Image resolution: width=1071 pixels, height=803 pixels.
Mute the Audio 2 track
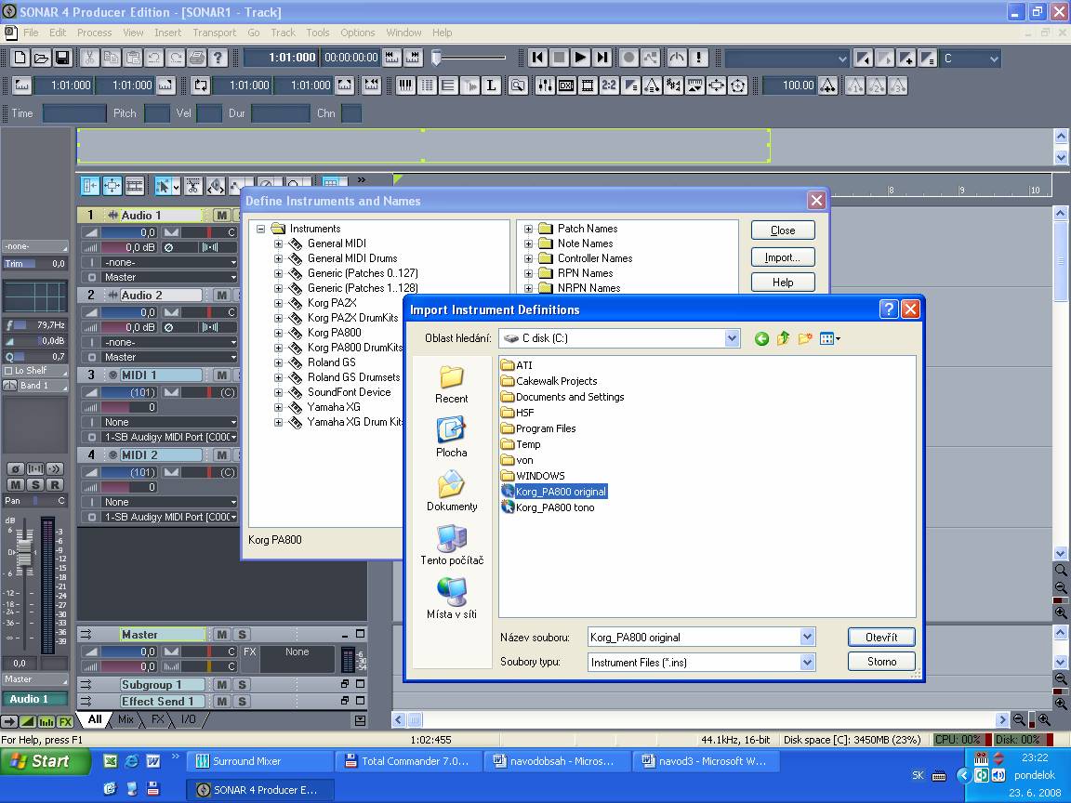click(x=221, y=296)
